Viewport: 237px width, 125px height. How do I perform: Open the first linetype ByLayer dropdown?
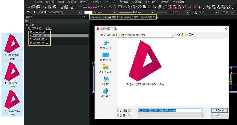coord(153,12)
